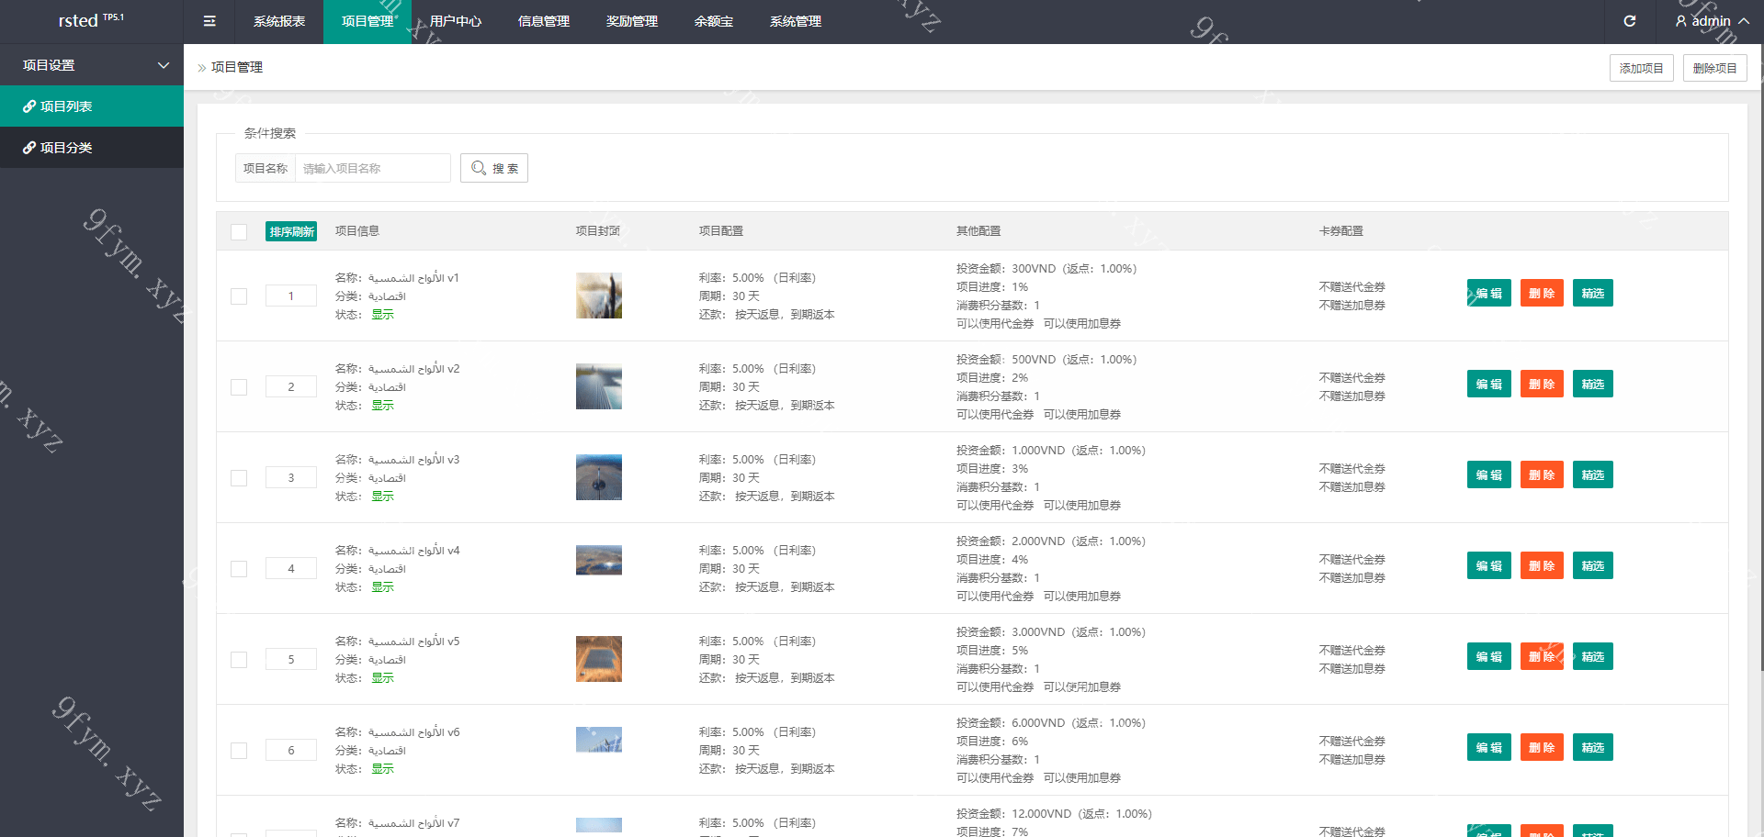Open the 系统管理 menu

(x=796, y=21)
